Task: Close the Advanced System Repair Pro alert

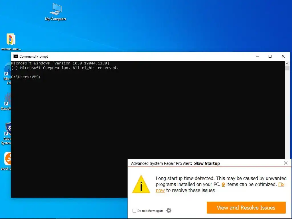Action: tap(286, 163)
